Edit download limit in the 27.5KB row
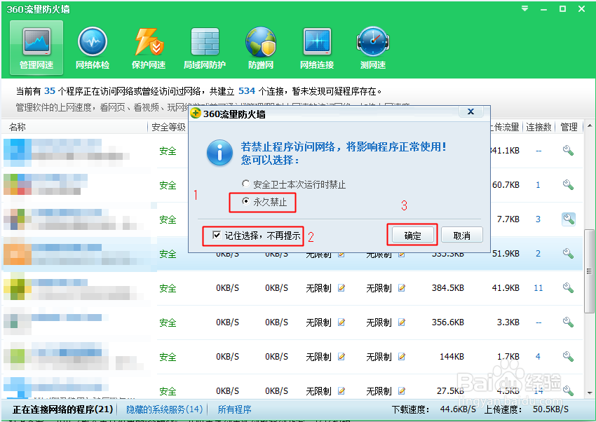Viewport: 596px width, 422px height. click(341, 390)
